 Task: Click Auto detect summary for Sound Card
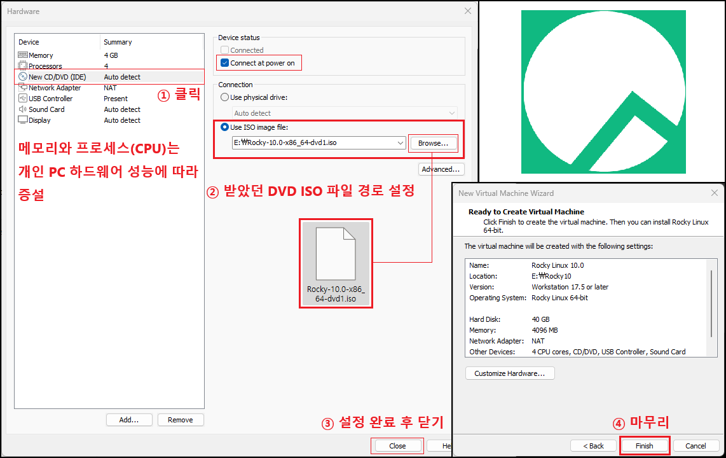pyautogui.click(x=122, y=109)
